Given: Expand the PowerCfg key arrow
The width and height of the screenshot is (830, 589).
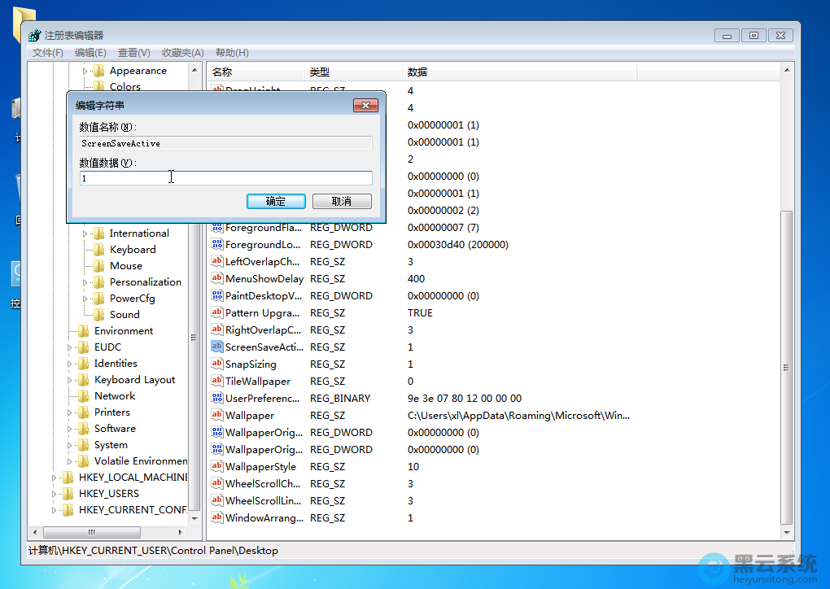Looking at the screenshot, I should pos(85,299).
